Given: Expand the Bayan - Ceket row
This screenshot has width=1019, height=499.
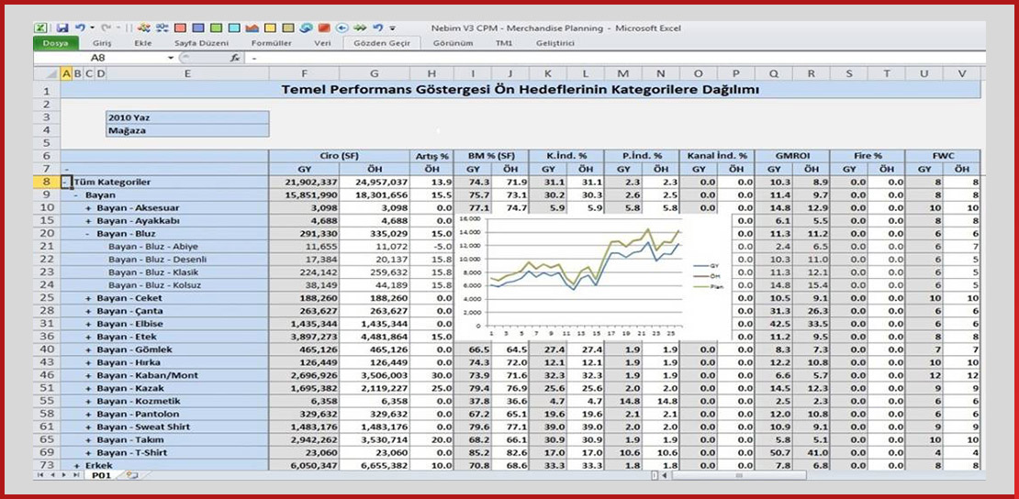Looking at the screenshot, I should [x=89, y=298].
